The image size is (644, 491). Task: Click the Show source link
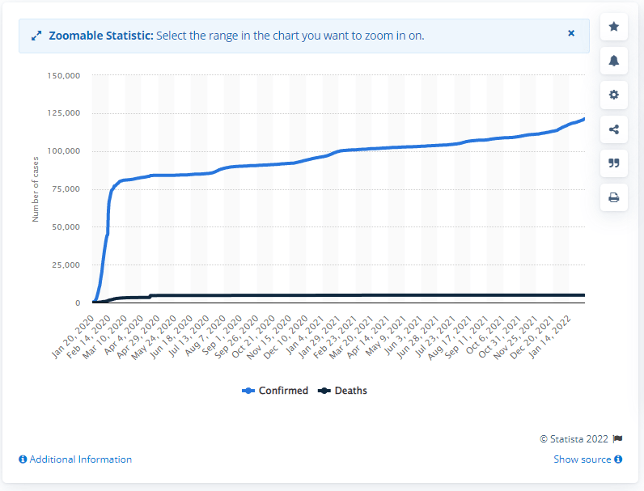tap(583, 459)
